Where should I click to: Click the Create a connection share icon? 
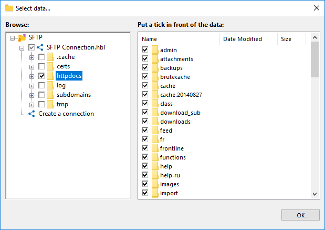click(32, 114)
